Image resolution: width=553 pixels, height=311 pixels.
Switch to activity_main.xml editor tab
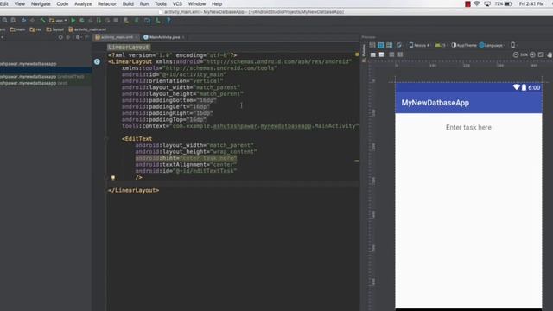pos(116,37)
